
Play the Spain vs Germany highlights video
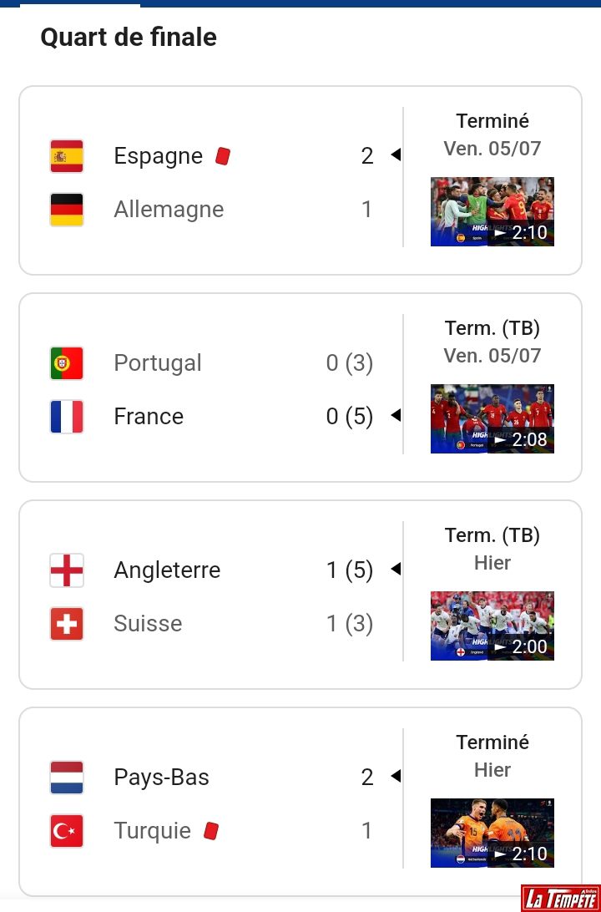(x=492, y=211)
